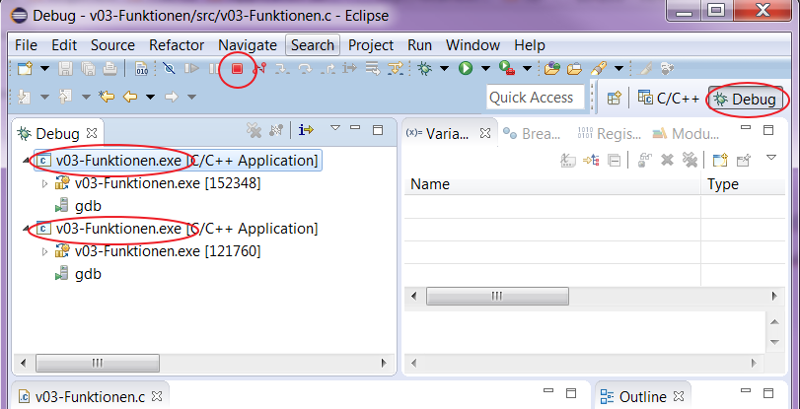Screen dimensions: 800x409
Task: Open the File menu
Action: [26, 45]
